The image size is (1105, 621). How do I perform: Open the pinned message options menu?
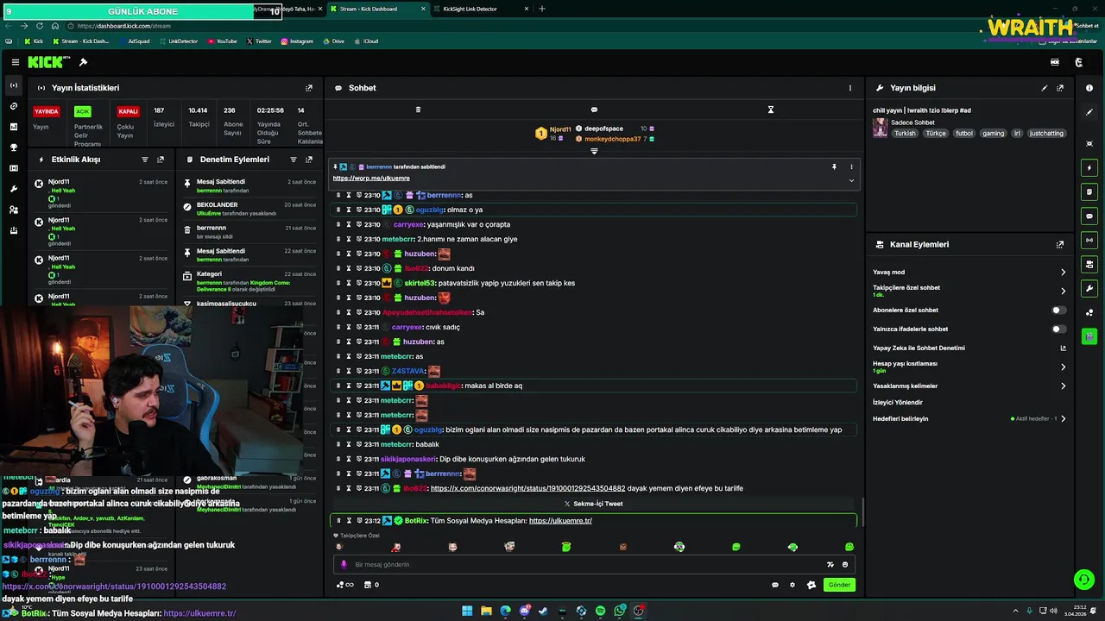tap(851, 166)
